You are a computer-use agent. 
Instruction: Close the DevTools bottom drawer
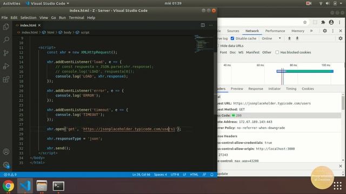coord(341,166)
